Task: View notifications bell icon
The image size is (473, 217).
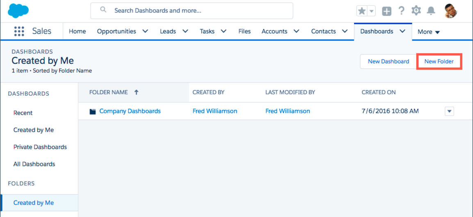Action: point(431,11)
